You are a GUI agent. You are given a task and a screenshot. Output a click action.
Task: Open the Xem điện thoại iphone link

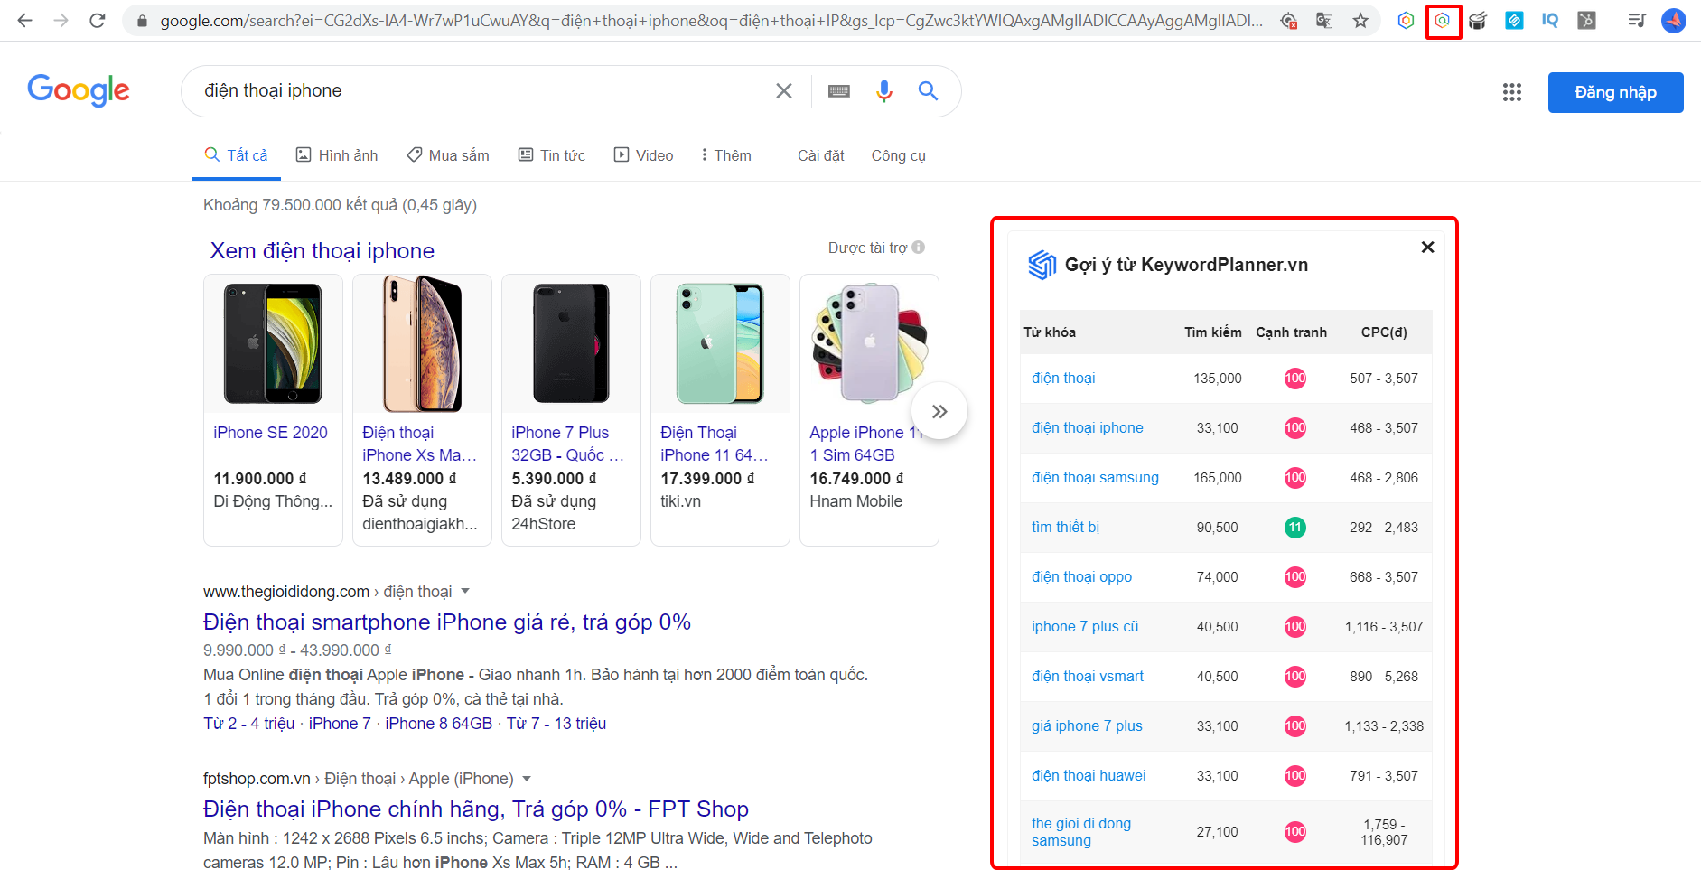tap(322, 250)
